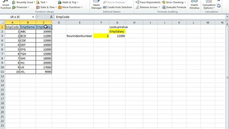Image resolution: width=229 pixels, height=129 pixels.
Task: Click the Error Checking warning icon
Action: click(164, 3)
